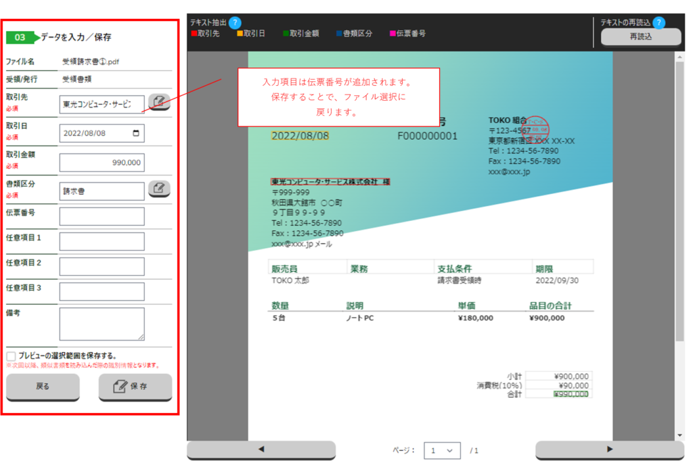Viewport: 693px width, 469px height.
Task: Open the page number dropdown
Action: click(x=442, y=450)
